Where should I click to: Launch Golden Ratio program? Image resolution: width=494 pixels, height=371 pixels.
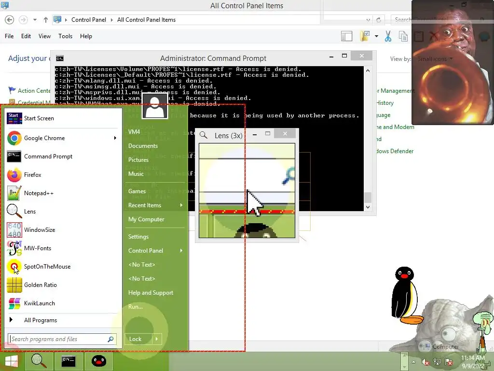63,285
